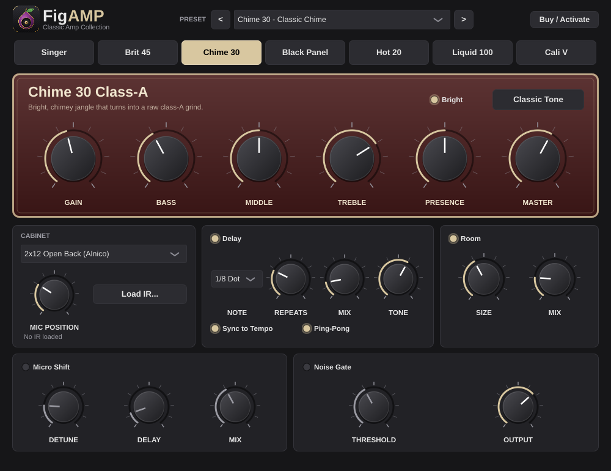The height and width of the screenshot is (471, 611).
Task: Click the Micro Shift MIX knob
Action: pos(235,407)
